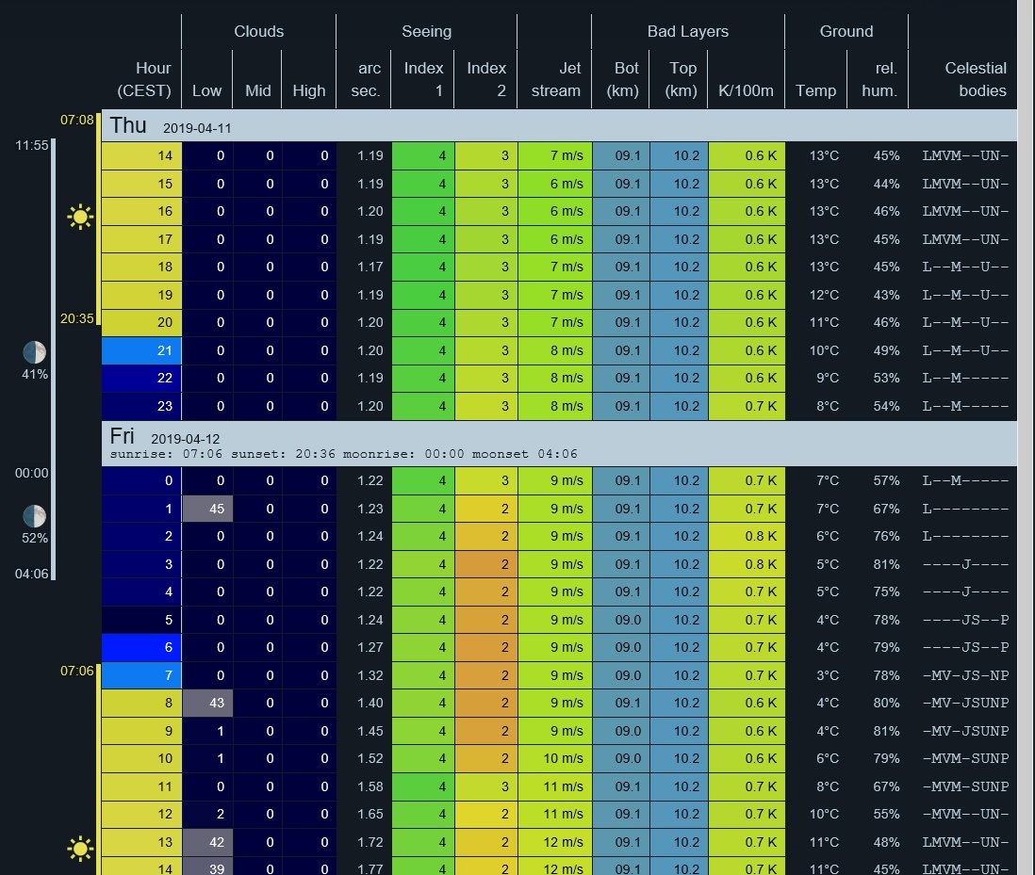Click the '-MV-JS-NP' celestial bodies entry
Viewport: 1035px width, 875px height.
(x=965, y=675)
